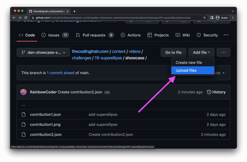Choose Create new file option

click(x=189, y=62)
